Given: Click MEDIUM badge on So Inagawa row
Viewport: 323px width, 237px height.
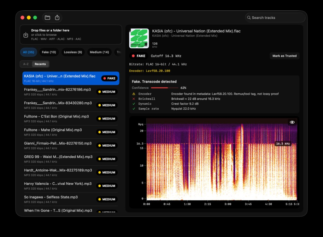Looking at the screenshot, I should point(107,199).
